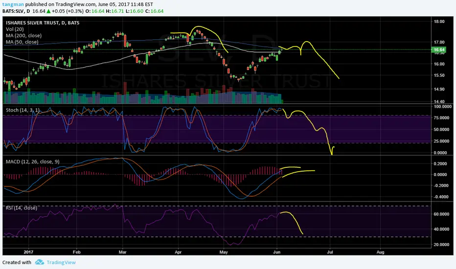Screen dimensions: 456x269
Task: Select the Stoch (14, 3, 1) indicator label
Action: coord(23,110)
